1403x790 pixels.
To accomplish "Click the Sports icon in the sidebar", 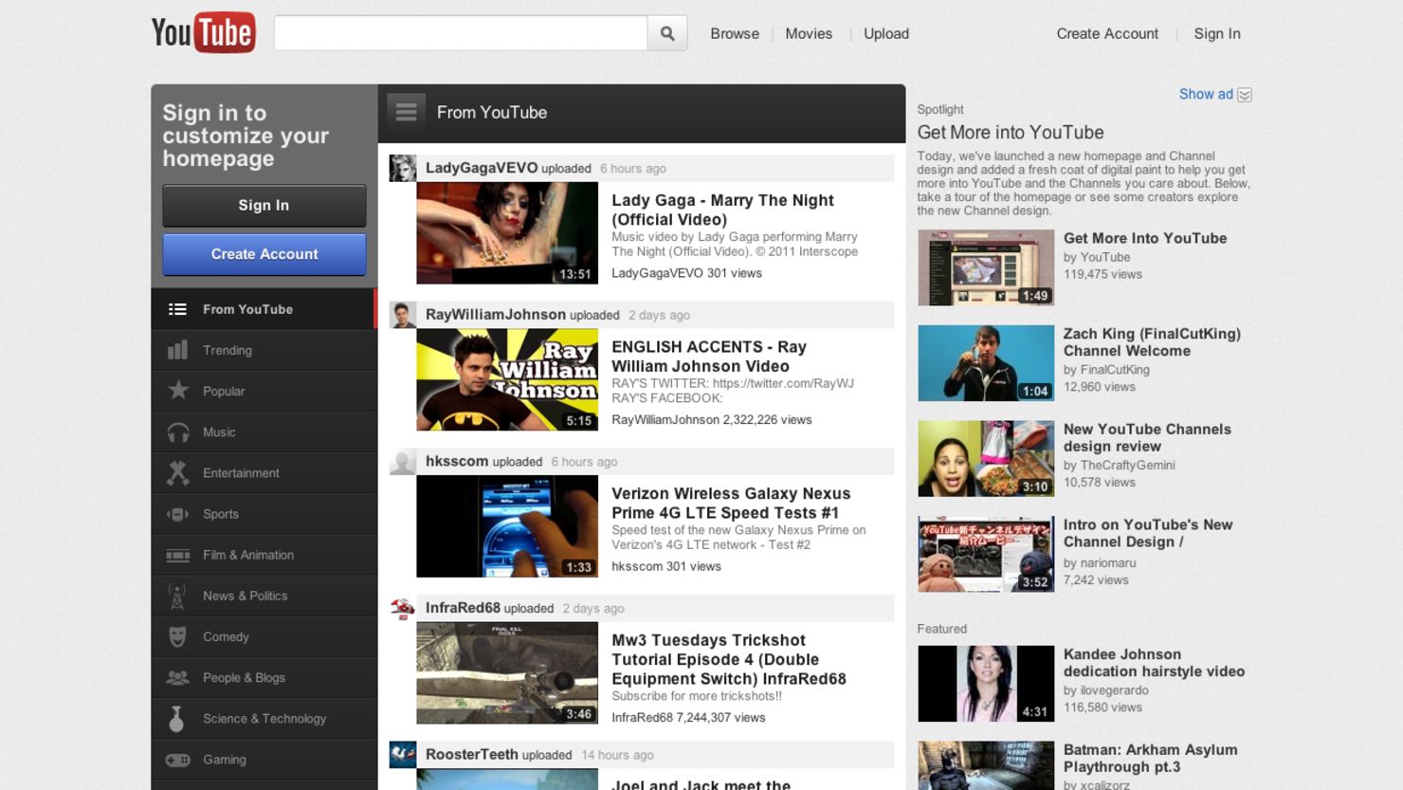I will point(177,513).
